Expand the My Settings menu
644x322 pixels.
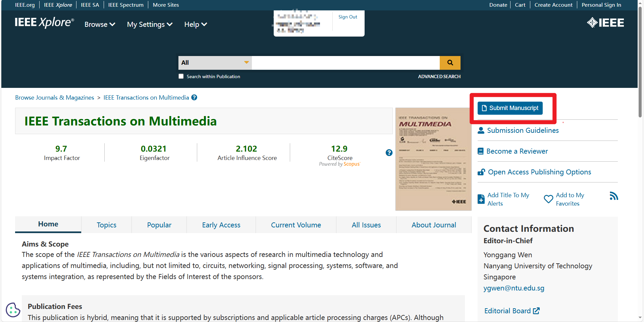point(150,24)
